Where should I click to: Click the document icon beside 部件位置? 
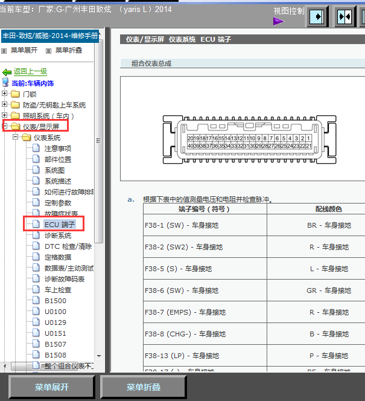36,159
